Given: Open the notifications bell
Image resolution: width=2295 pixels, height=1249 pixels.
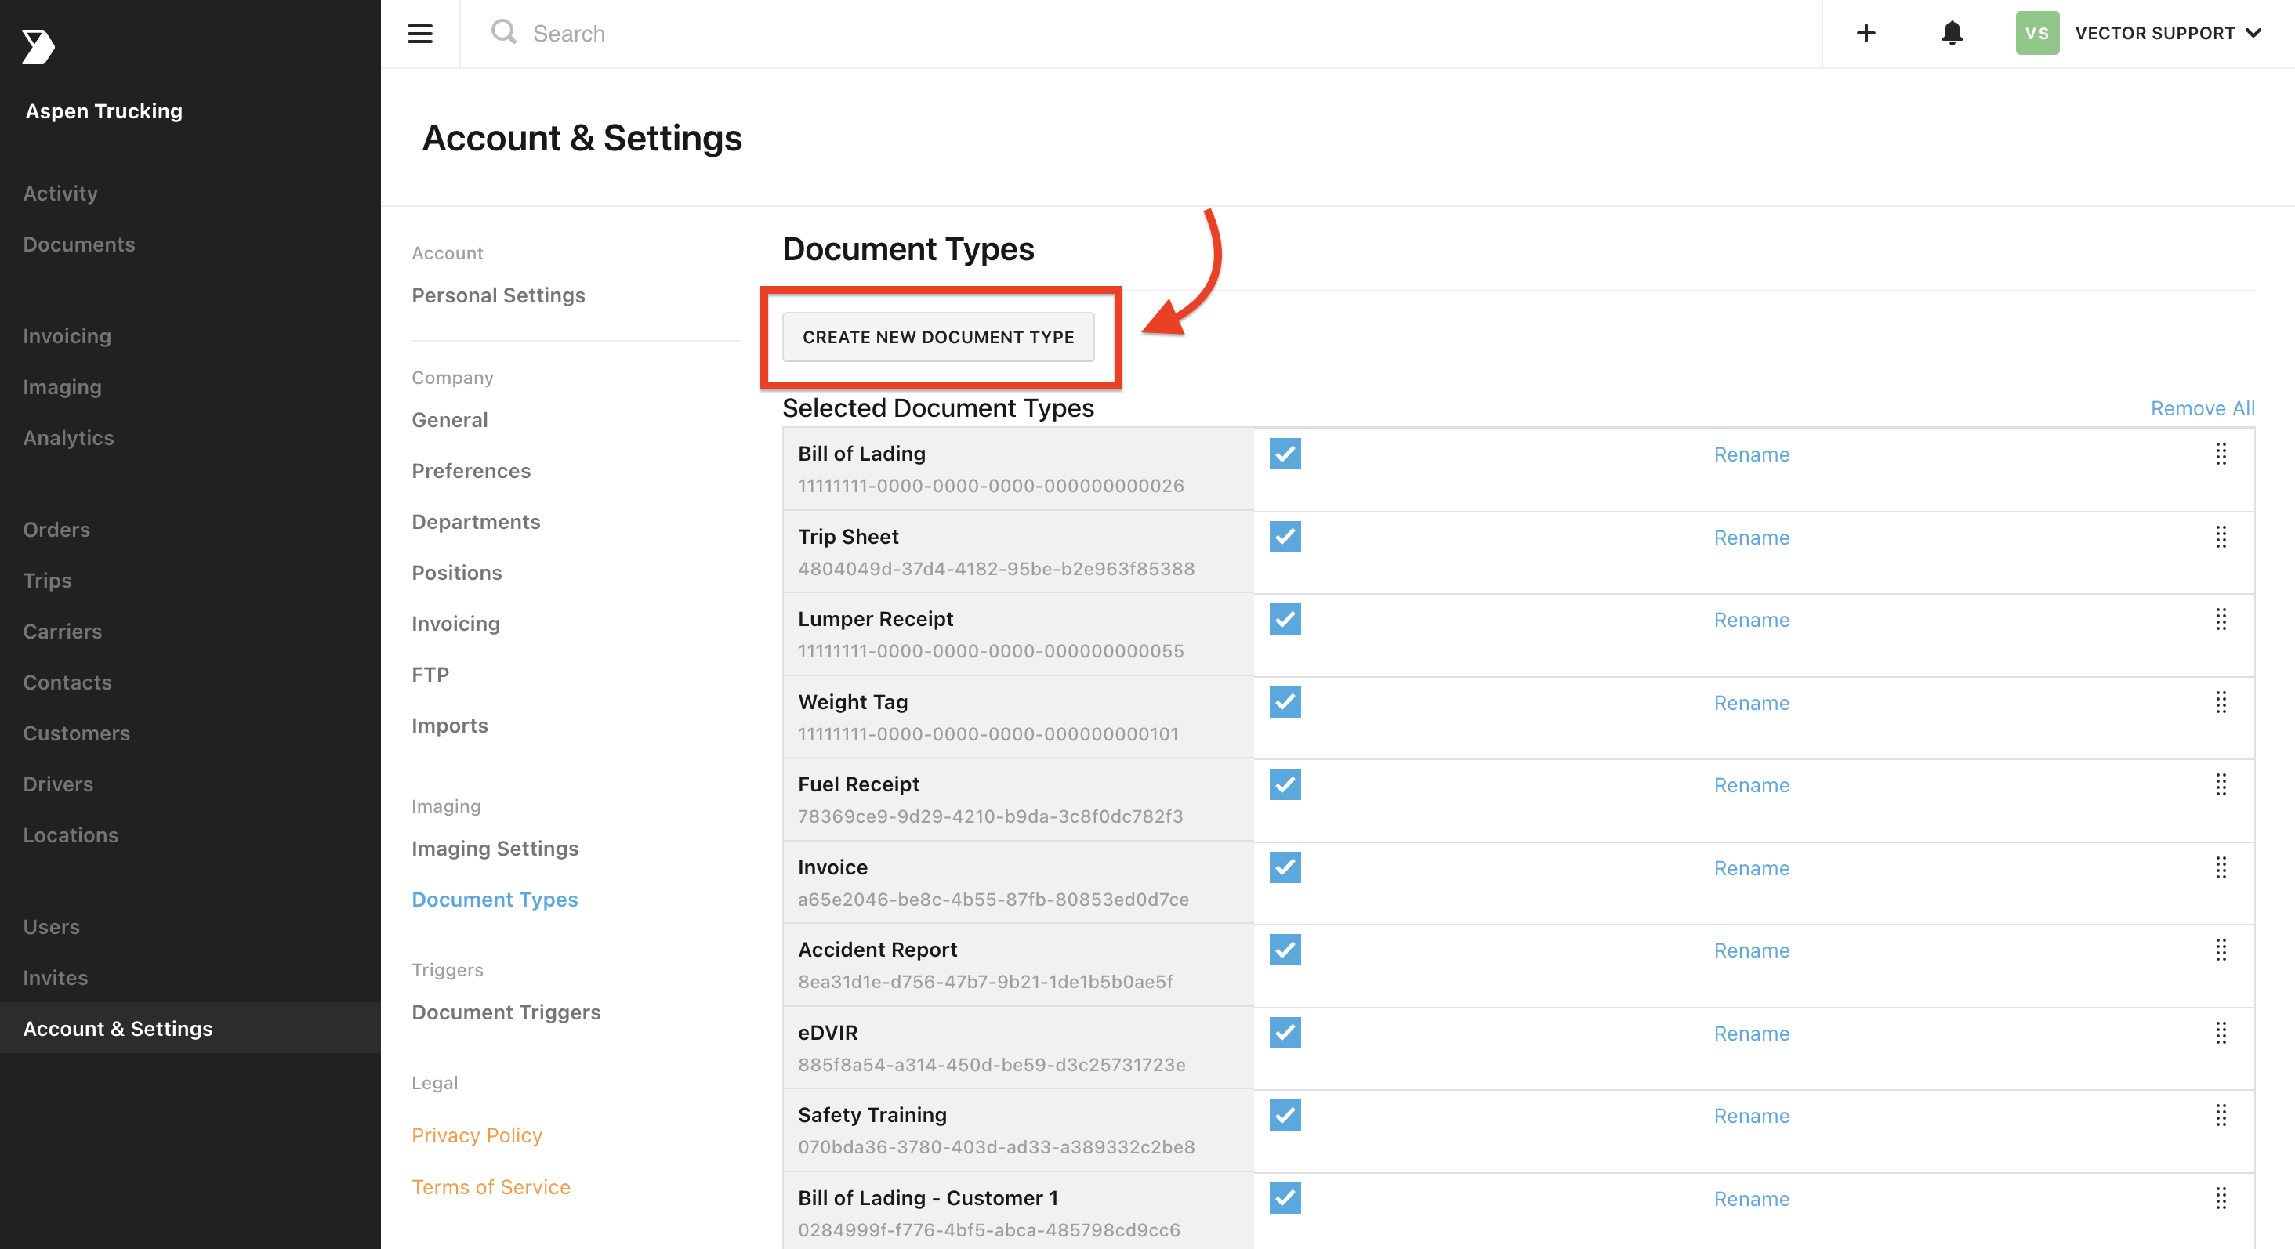Looking at the screenshot, I should point(1951,33).
